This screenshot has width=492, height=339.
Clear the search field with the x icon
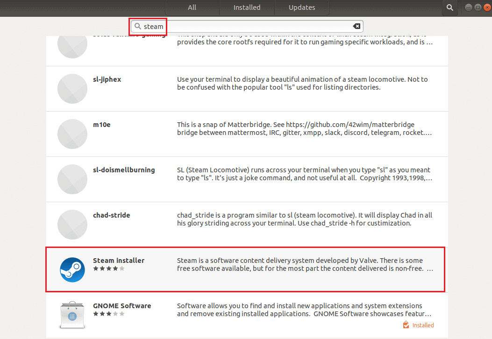coord(357,26)
